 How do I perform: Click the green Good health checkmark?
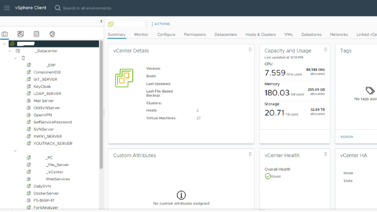(268, 176)
